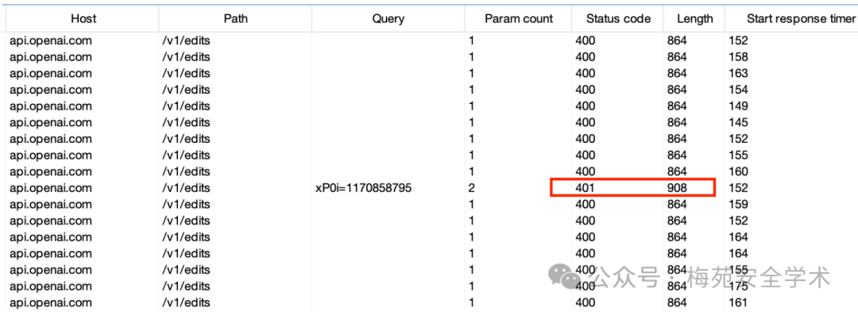Select the Param count cell showing 2

(471, 188)
